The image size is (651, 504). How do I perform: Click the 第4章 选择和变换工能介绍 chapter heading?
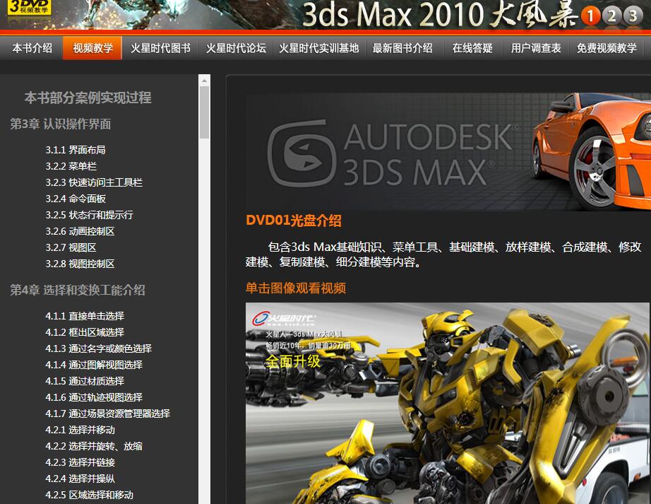[78, 290]
